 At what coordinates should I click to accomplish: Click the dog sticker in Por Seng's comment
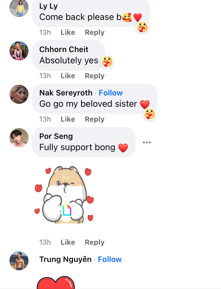[x=64, y=195]
